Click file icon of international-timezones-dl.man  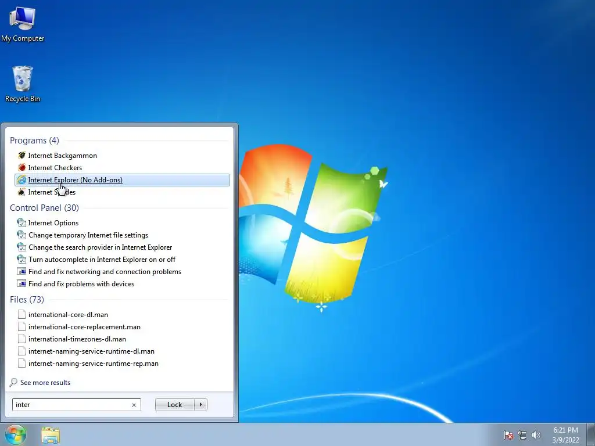tap(21, 339)
